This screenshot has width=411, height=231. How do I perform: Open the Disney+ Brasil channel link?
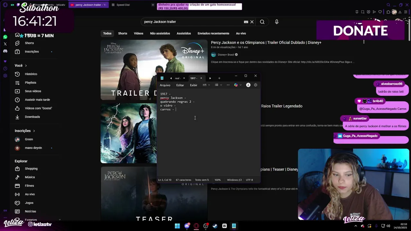tap(226, 55)
